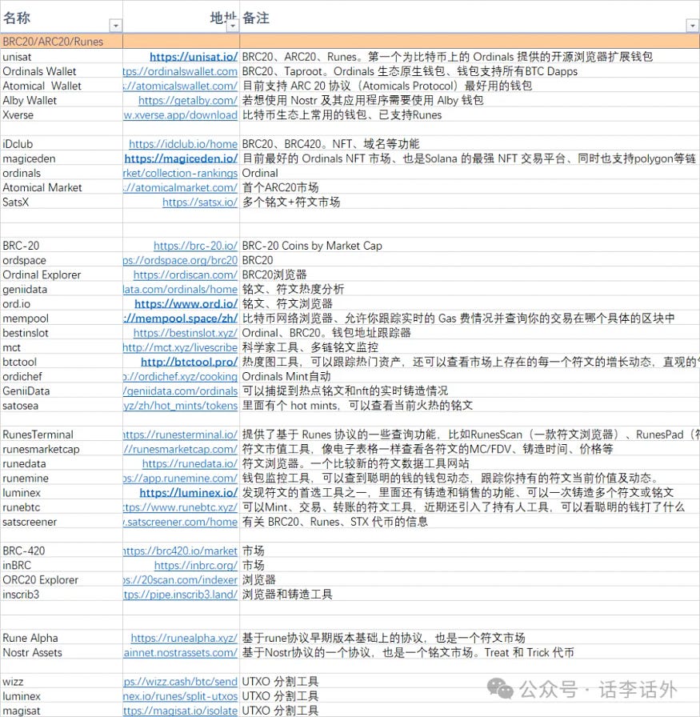This screenshot has height=717, width=700.
Task: Select the Rune Alpha name cell
Action: point(62,638)
